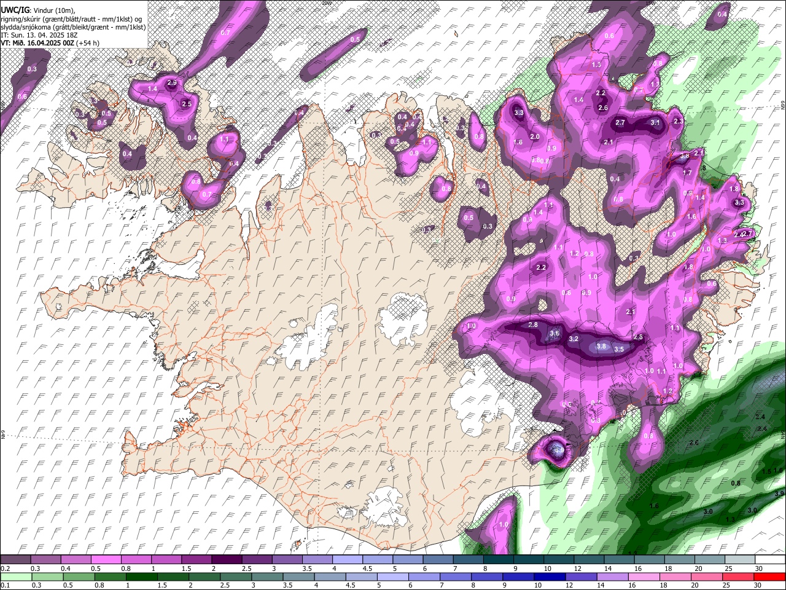The height and width of the screenshot is (590, 786).
Task: Click the light green 0.1–0.3 rain legend swatch
Action: pos(15,576)
